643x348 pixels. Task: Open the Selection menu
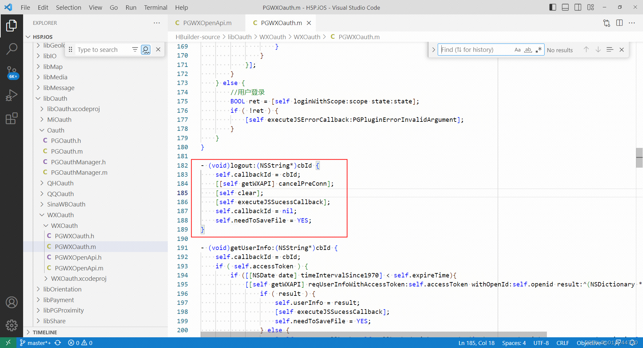click(68, 7)
